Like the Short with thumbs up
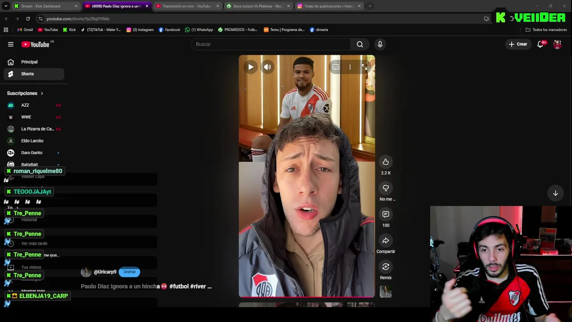Viewport: 572px width, 322px height. (386, 162)
